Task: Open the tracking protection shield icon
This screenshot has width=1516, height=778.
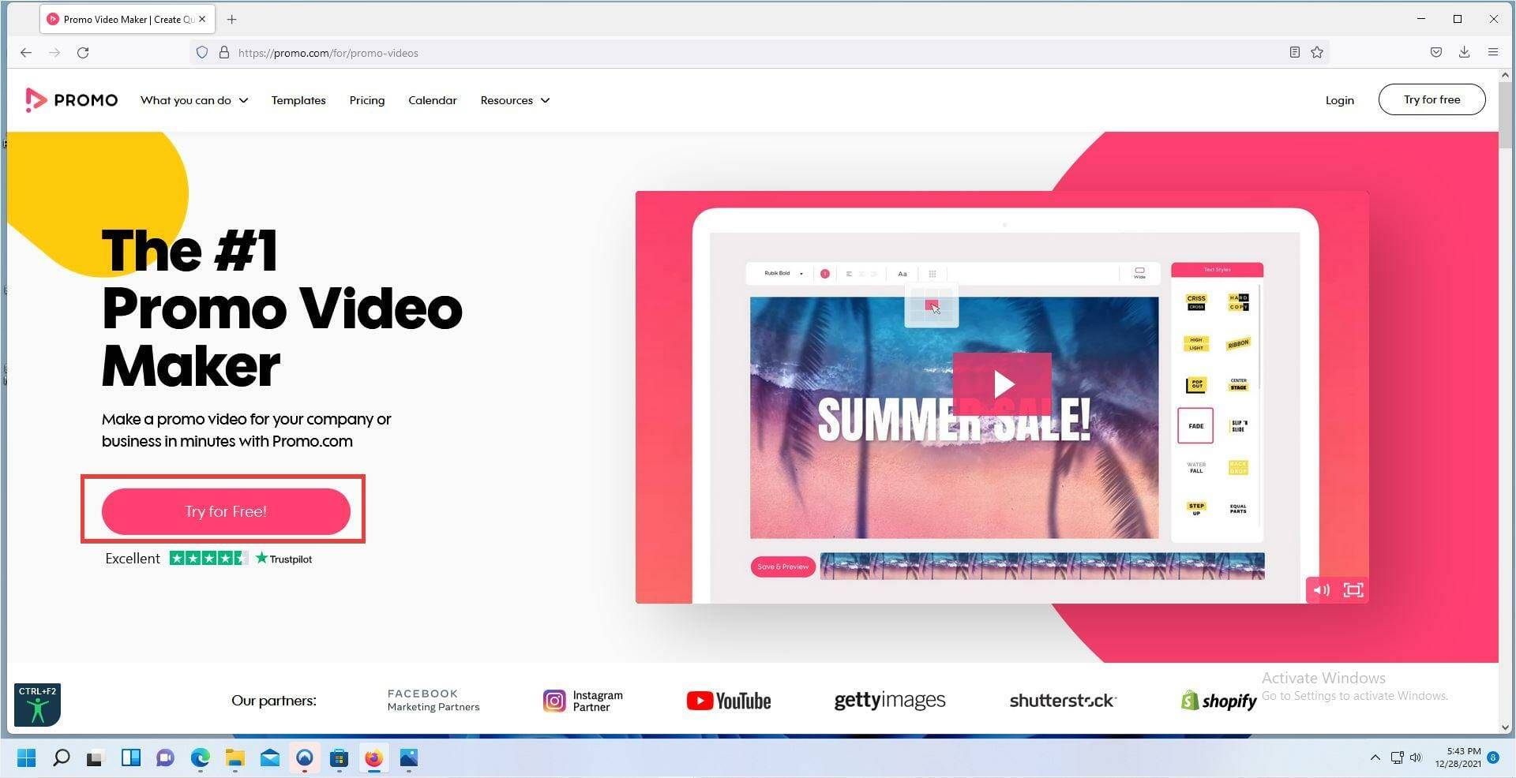Action: pos(202,53)
